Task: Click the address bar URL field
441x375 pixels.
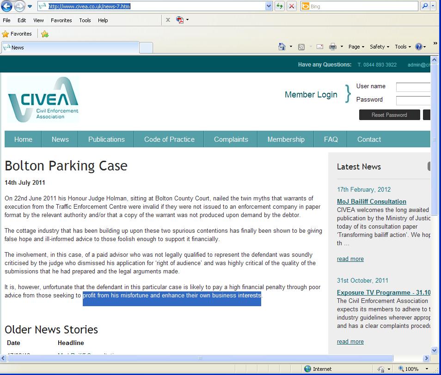Action: [x=152, y=6]
